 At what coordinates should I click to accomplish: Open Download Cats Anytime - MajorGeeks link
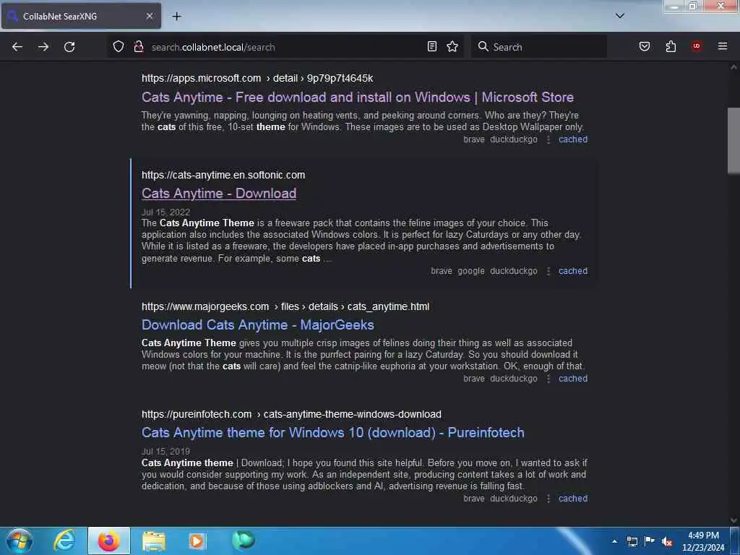[x=258, y=325]
